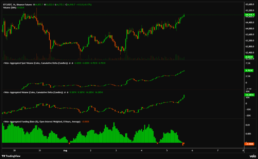Click the orange -0.0008 funding scale label

[249, 144]
